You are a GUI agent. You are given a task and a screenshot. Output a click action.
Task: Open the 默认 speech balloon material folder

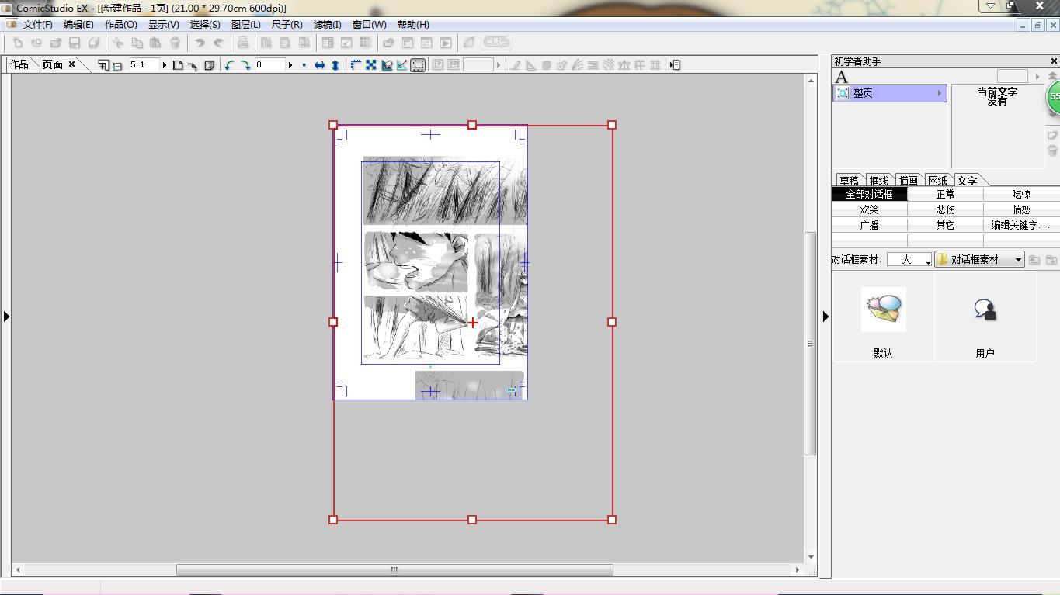click(x=883, y=310)
